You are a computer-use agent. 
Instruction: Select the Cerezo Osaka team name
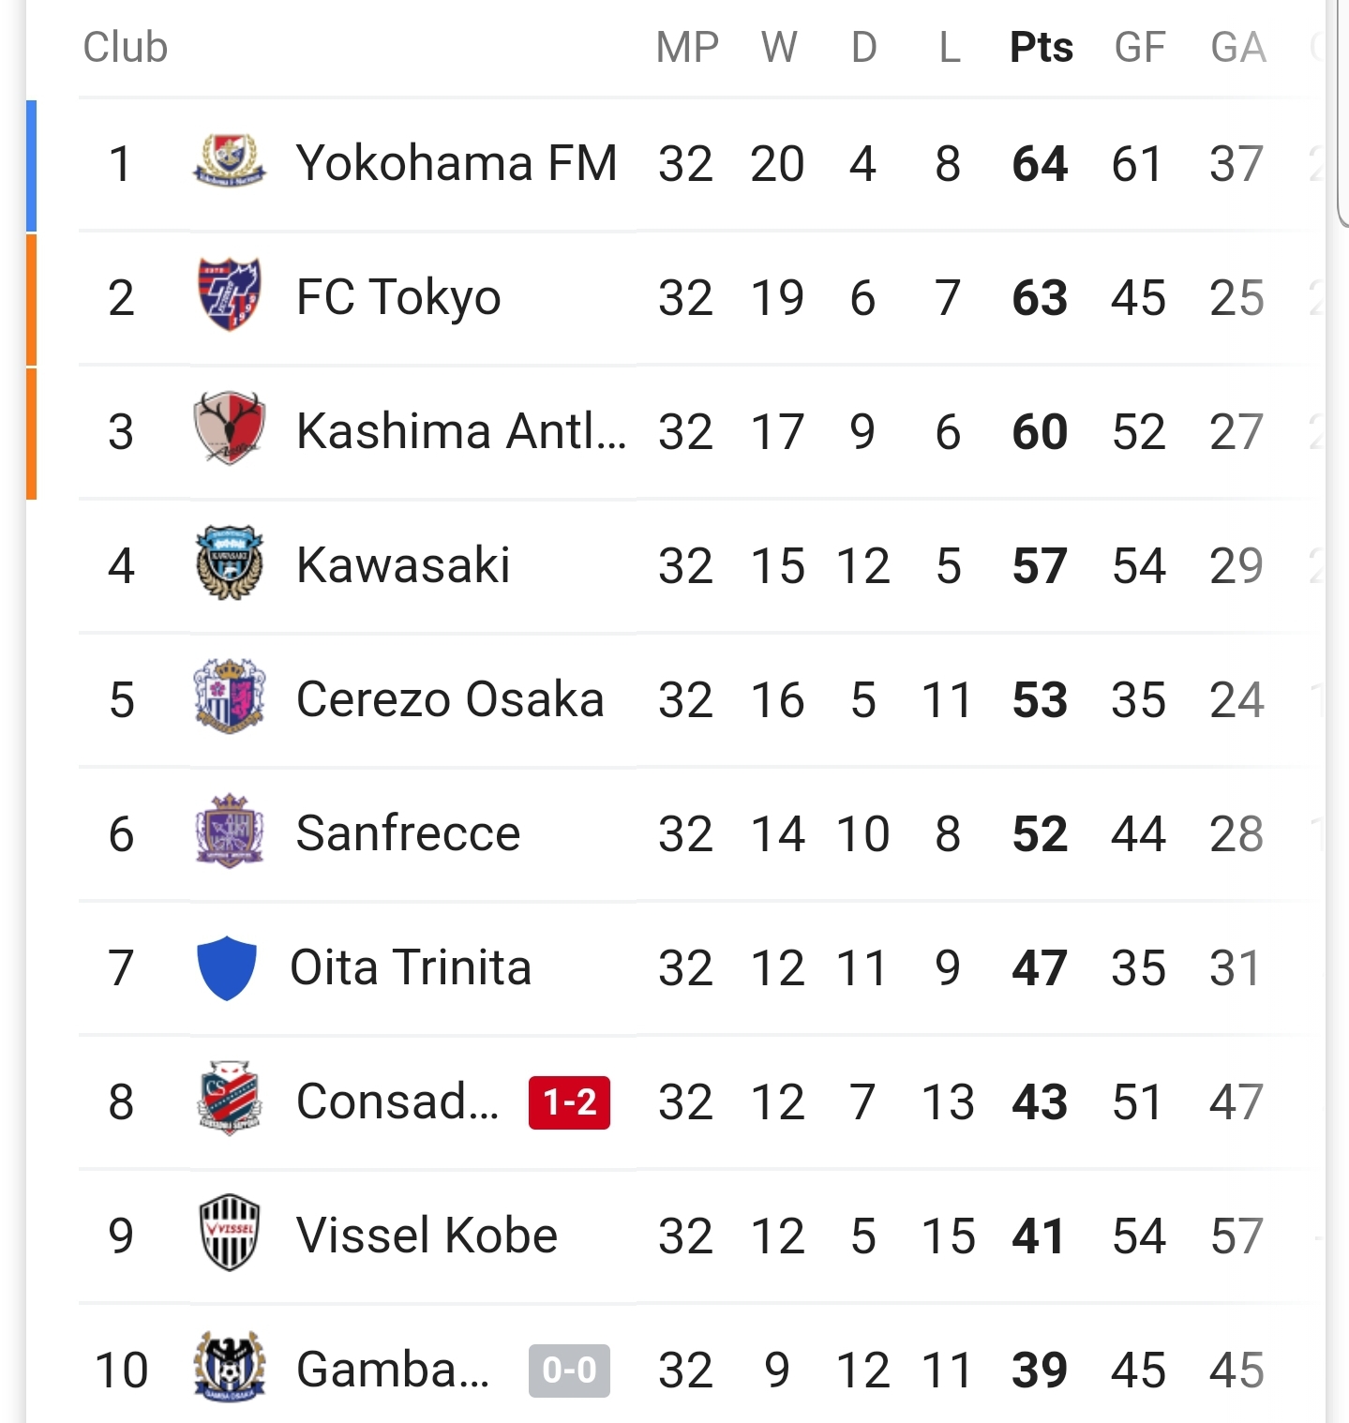coord(450,699)
